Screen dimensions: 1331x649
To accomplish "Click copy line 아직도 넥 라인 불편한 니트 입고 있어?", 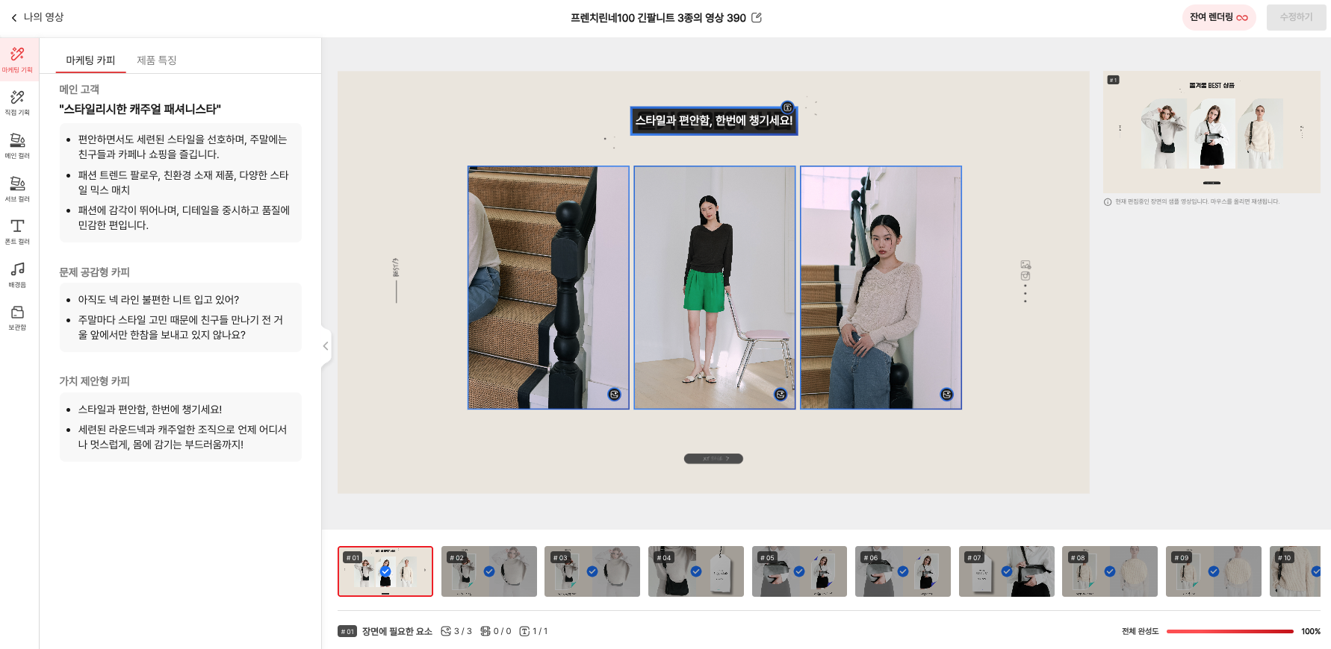I will coord(158,300).
